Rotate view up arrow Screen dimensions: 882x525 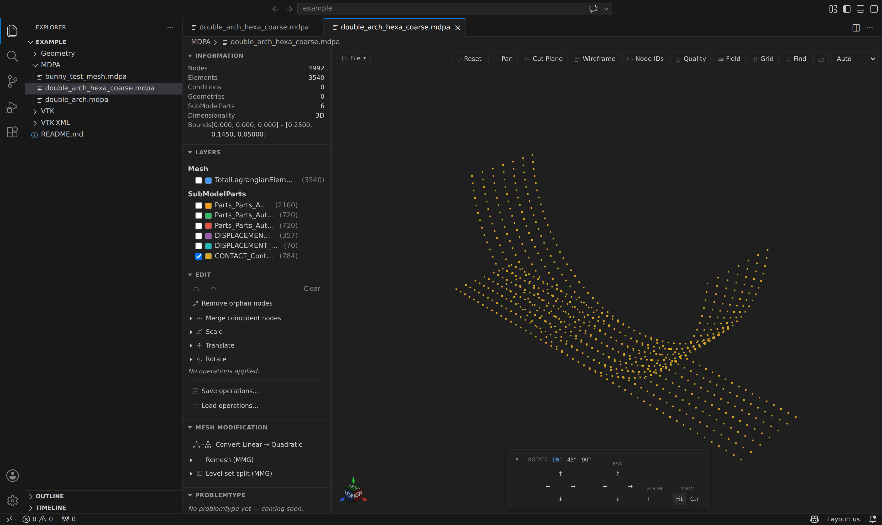tap(560, 473)
